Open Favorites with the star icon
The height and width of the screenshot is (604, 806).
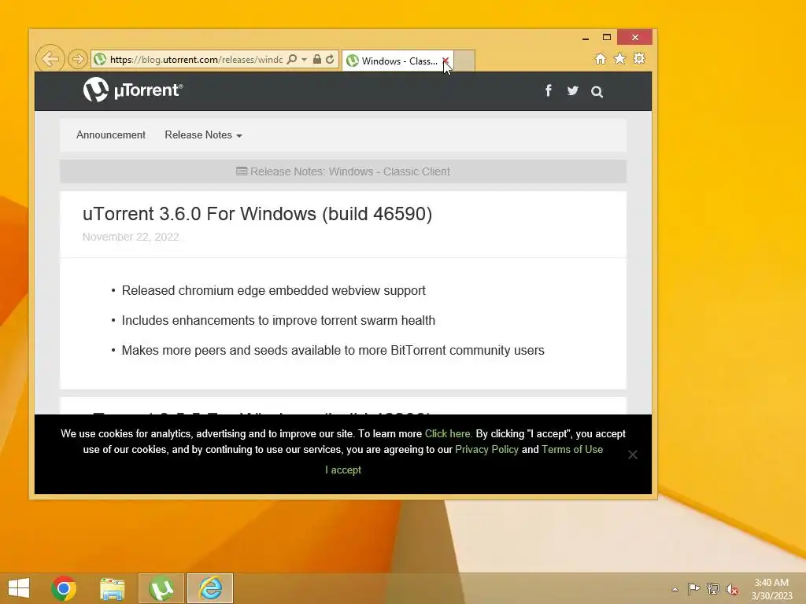(620, 59)
